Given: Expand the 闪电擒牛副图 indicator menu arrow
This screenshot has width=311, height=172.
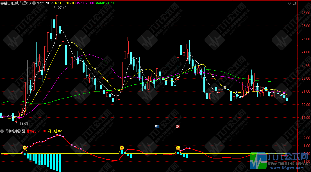Looking at the screenshot, I should 3,131.
